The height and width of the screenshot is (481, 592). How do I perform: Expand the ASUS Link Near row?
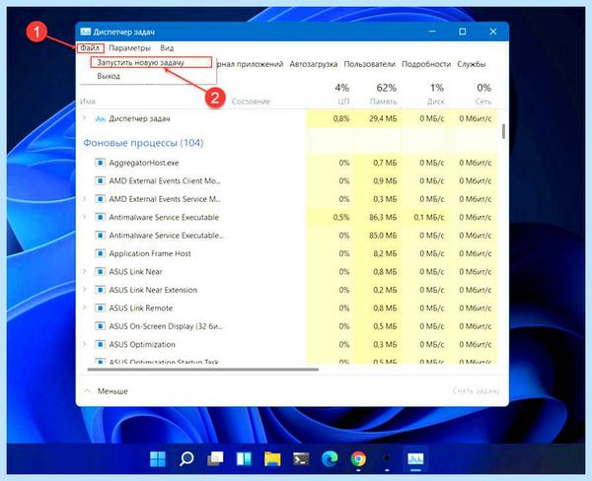[85, 271]
